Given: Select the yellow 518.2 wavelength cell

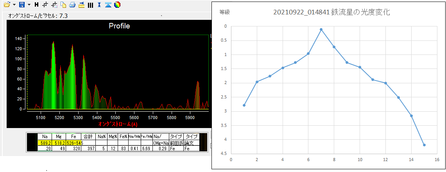Looking at the screenshot, I should tap(59, 143).
